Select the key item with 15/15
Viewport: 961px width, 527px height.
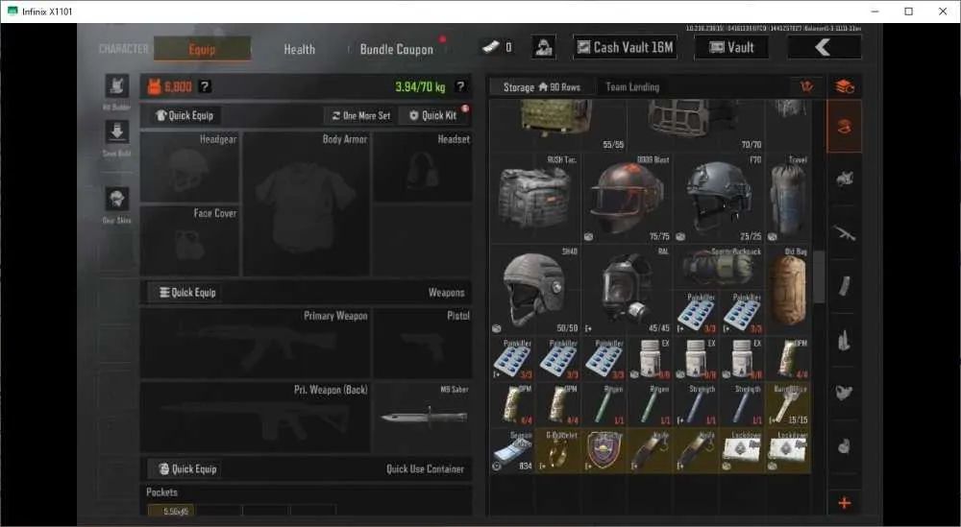point(788,404)
